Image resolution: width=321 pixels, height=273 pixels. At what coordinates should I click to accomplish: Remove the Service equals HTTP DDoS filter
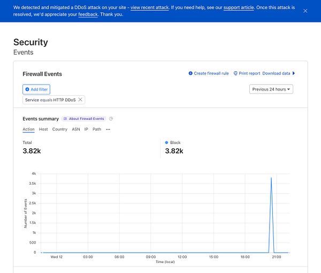[x=81, y=100]
